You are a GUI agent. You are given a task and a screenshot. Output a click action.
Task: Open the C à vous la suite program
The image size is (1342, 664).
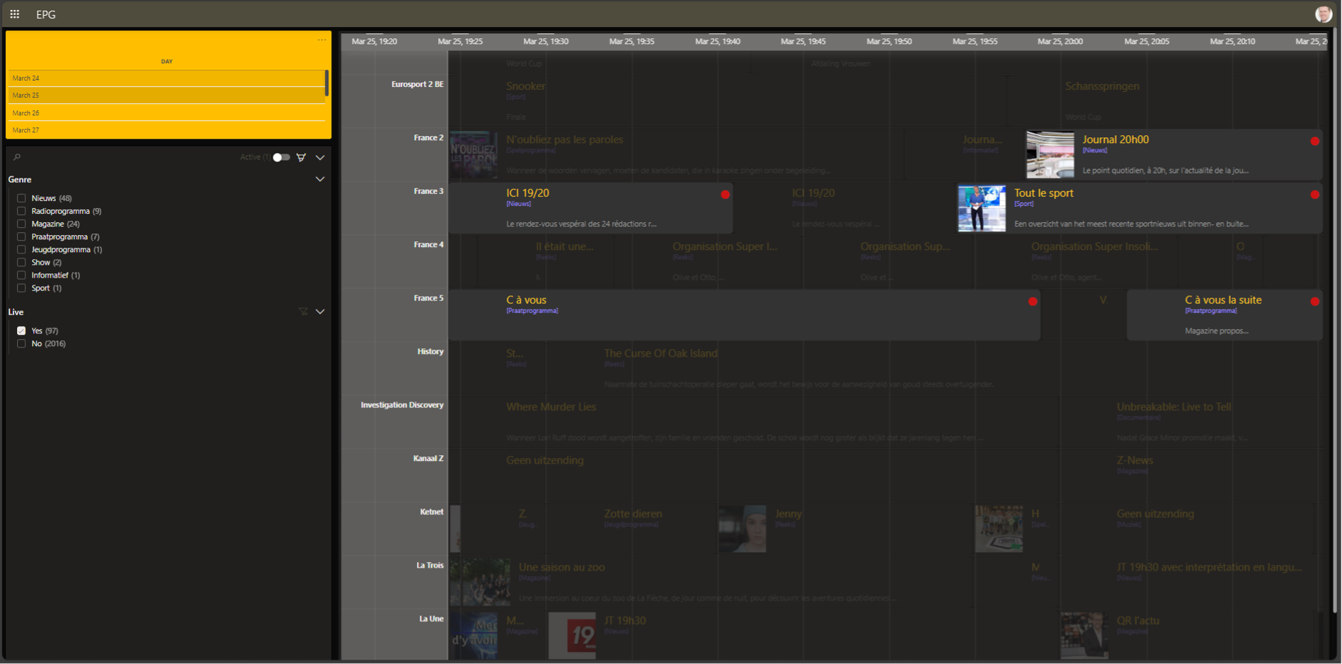coord(1225,315)
